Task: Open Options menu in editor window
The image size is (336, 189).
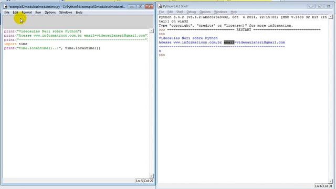Action: pos(50,13)
